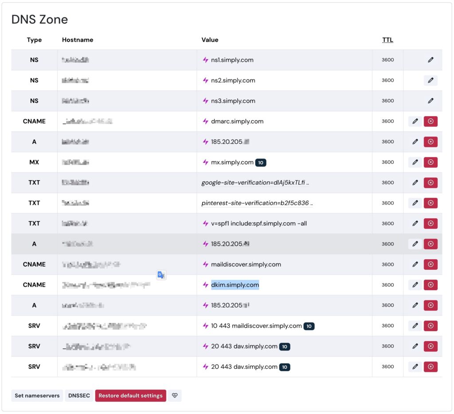Delete the dmarc.simply.com CNAME record

click(431, 121)
